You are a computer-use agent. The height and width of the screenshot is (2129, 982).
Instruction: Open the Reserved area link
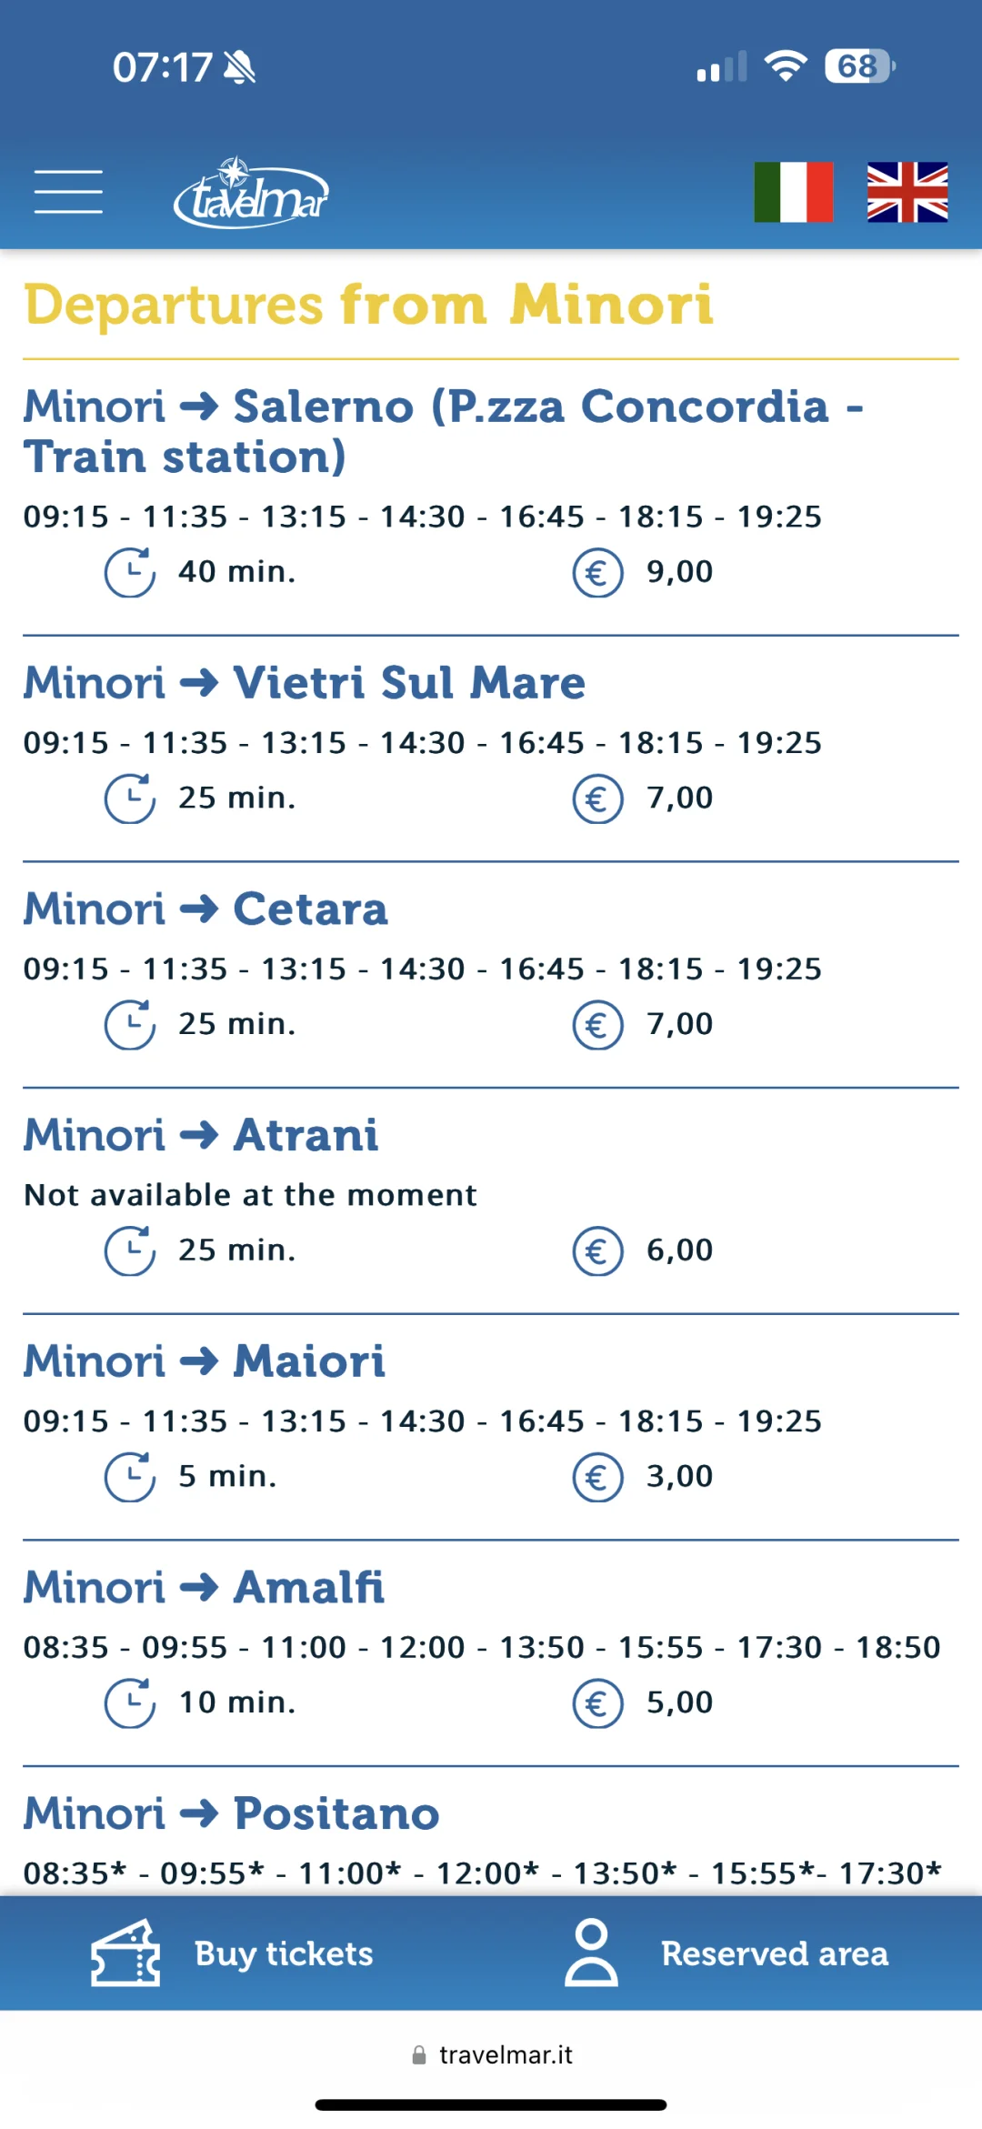coord(774,1953)
